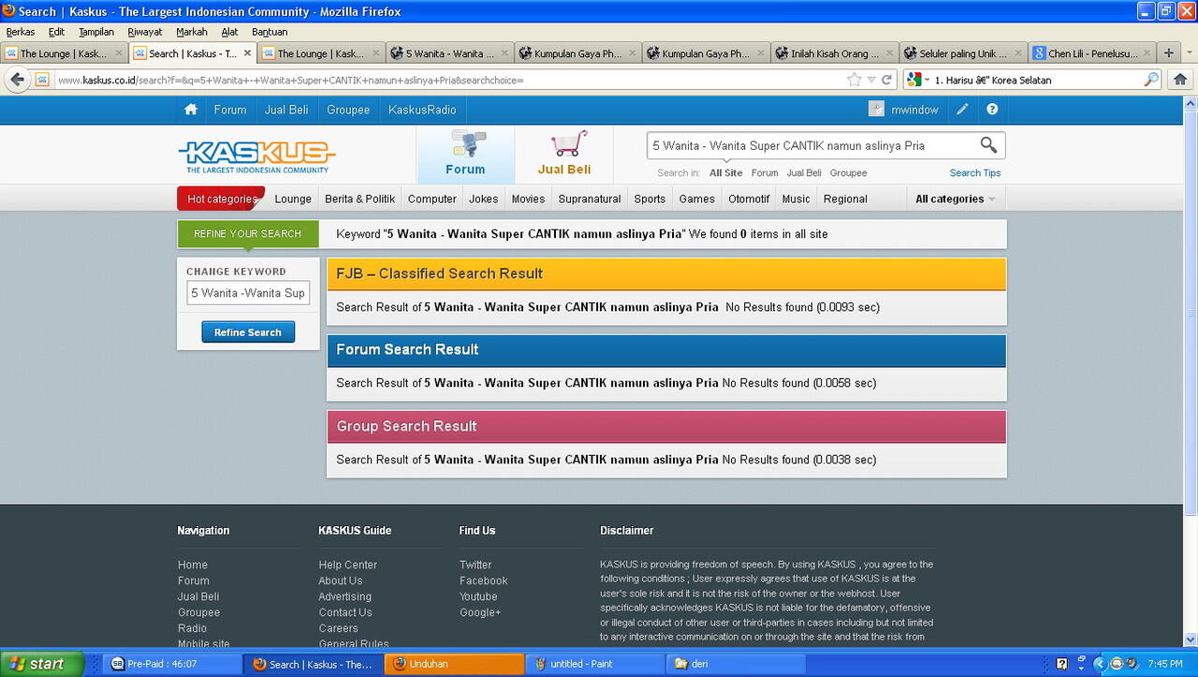Open the Firefox Home page button

pos(1180,80)
